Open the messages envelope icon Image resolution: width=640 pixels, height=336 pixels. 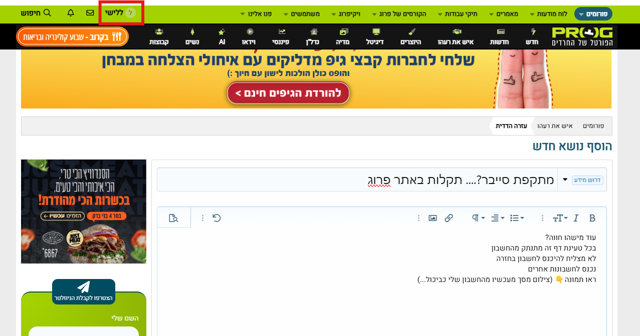pyautogui.click(x=91, y=13)
